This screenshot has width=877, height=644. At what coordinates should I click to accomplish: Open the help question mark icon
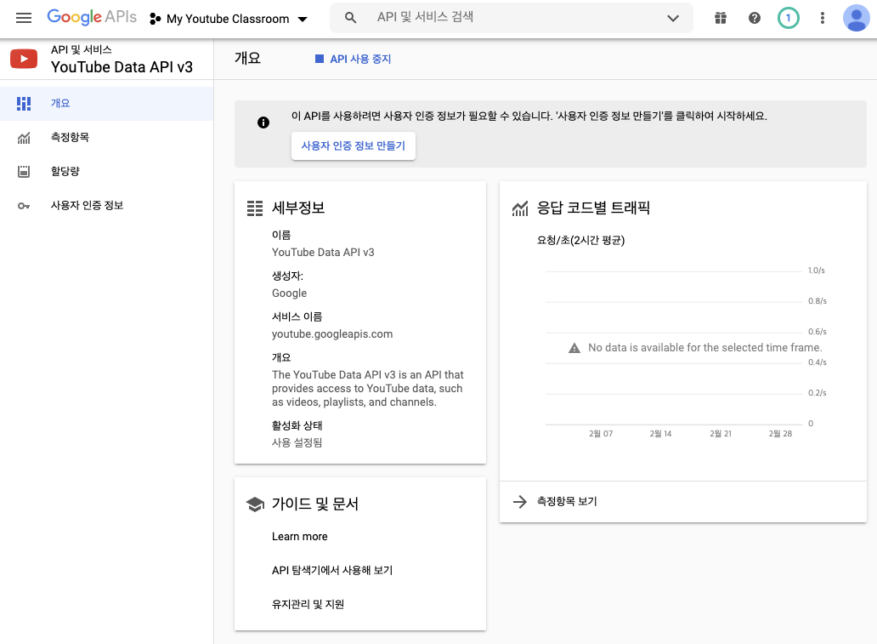coord(755,18)
